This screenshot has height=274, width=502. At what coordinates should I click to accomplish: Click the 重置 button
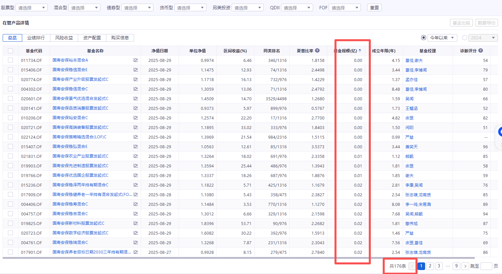coord(374,8)
